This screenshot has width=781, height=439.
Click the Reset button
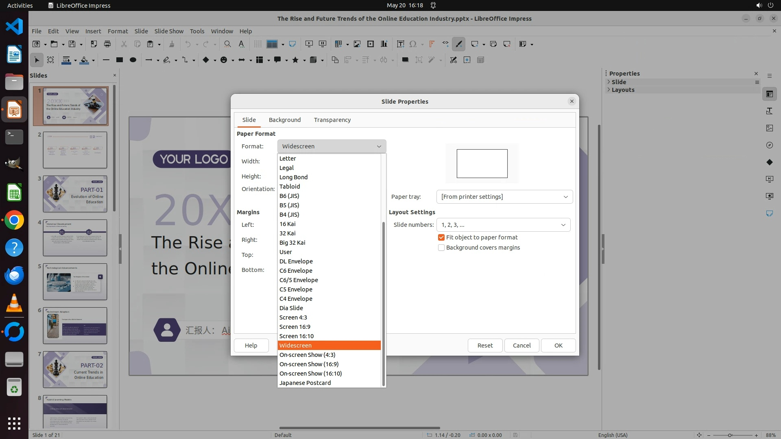tap(484, 346)
